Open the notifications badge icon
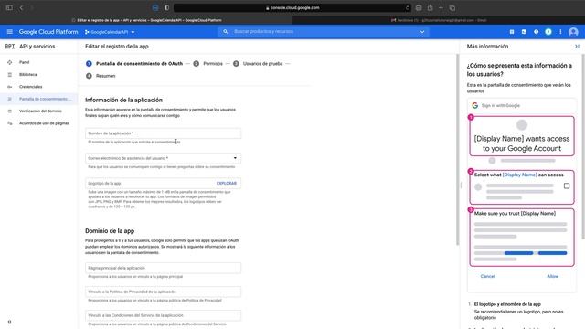The image size is (585, 329). coord(548,32)
